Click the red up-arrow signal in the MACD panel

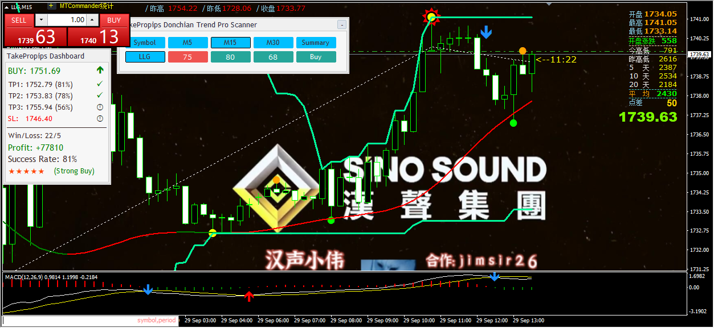pos(249,295)
